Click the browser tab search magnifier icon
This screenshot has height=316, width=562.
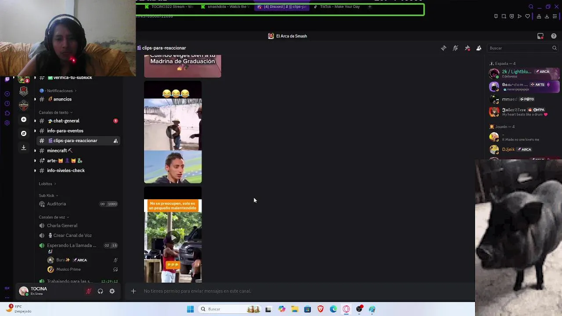coord(531,7)
